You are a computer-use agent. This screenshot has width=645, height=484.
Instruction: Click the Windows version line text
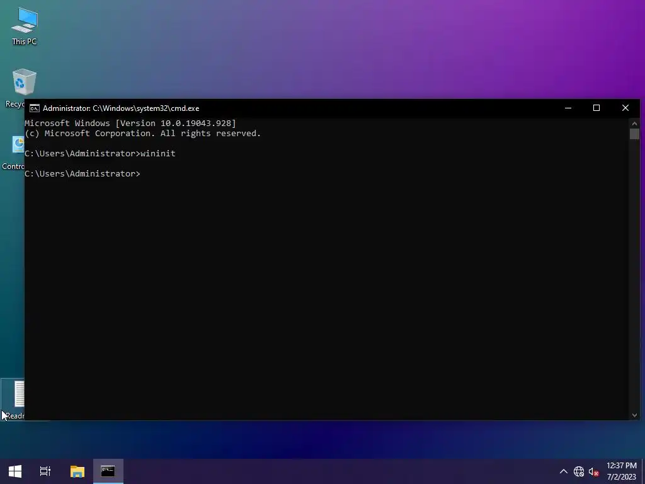click(130, 123)
